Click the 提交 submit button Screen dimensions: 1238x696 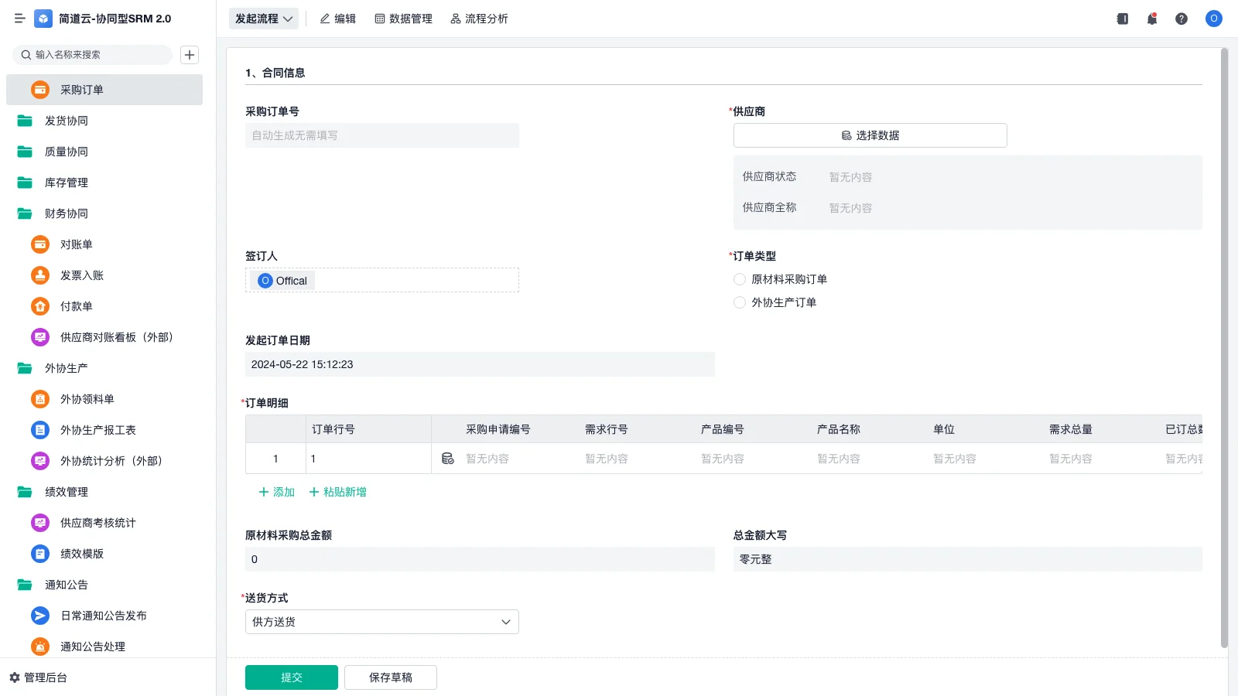(292, 677)
